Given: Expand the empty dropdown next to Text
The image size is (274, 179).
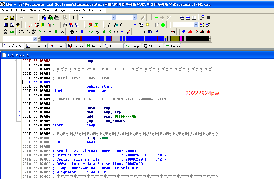Looking at the screenshot, I should 134,17.
